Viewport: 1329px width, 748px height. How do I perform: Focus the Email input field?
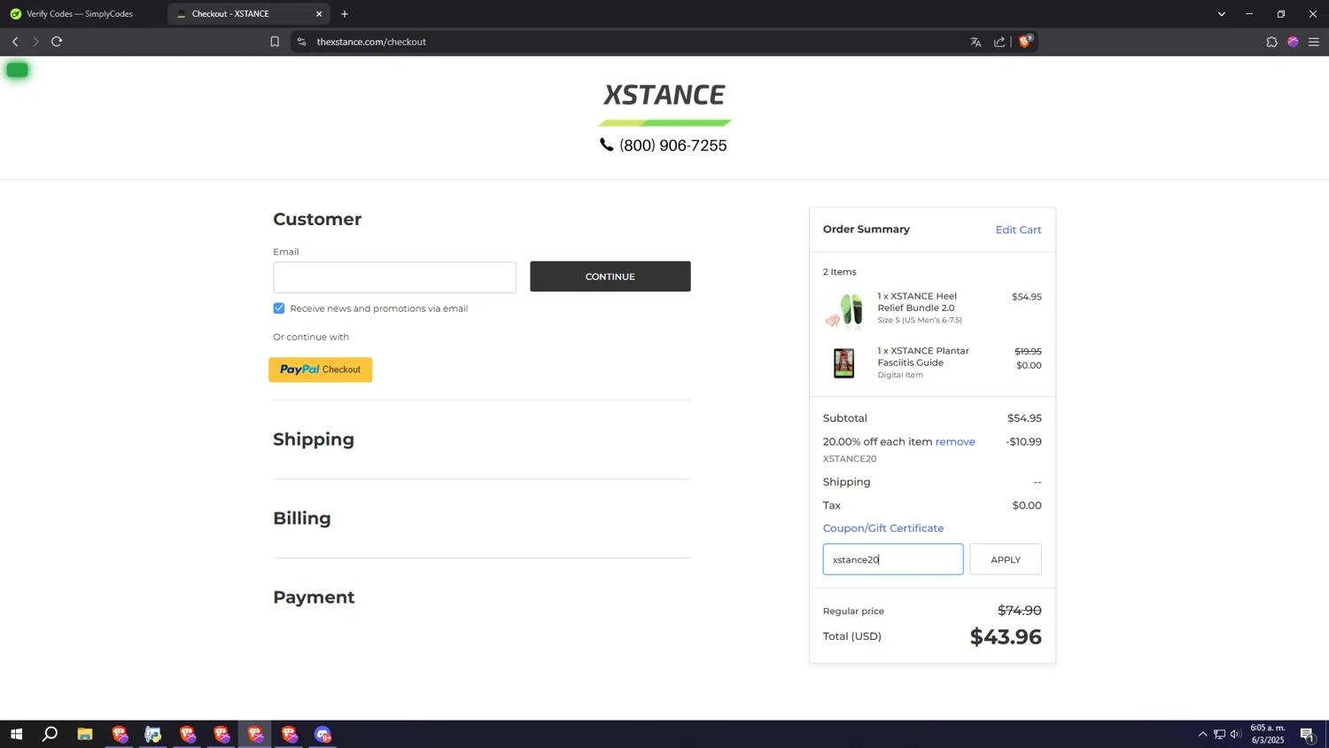(x=394, y=277)
